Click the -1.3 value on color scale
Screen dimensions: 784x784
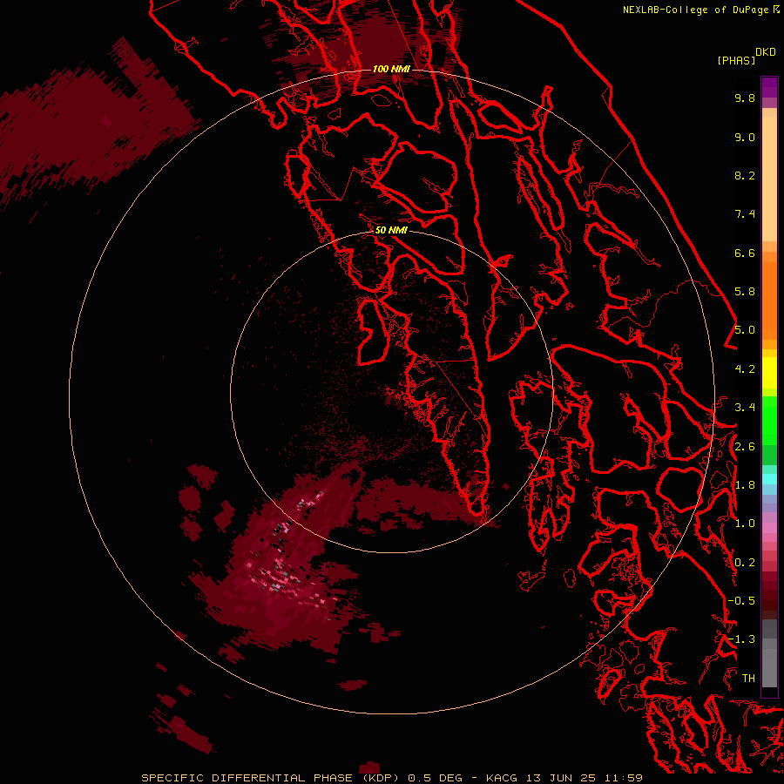[x=741, y=639]
